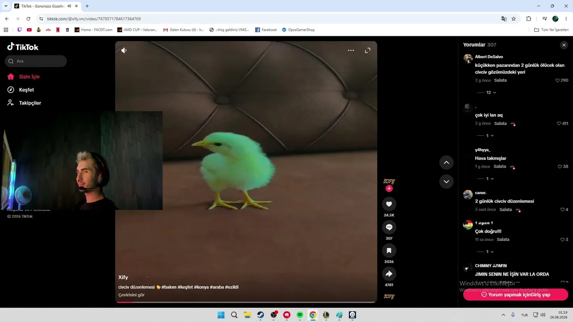Like the 'Hava takmışlar' comment
573x322 pixels.
pyautogui.click(x=560, y=166)
